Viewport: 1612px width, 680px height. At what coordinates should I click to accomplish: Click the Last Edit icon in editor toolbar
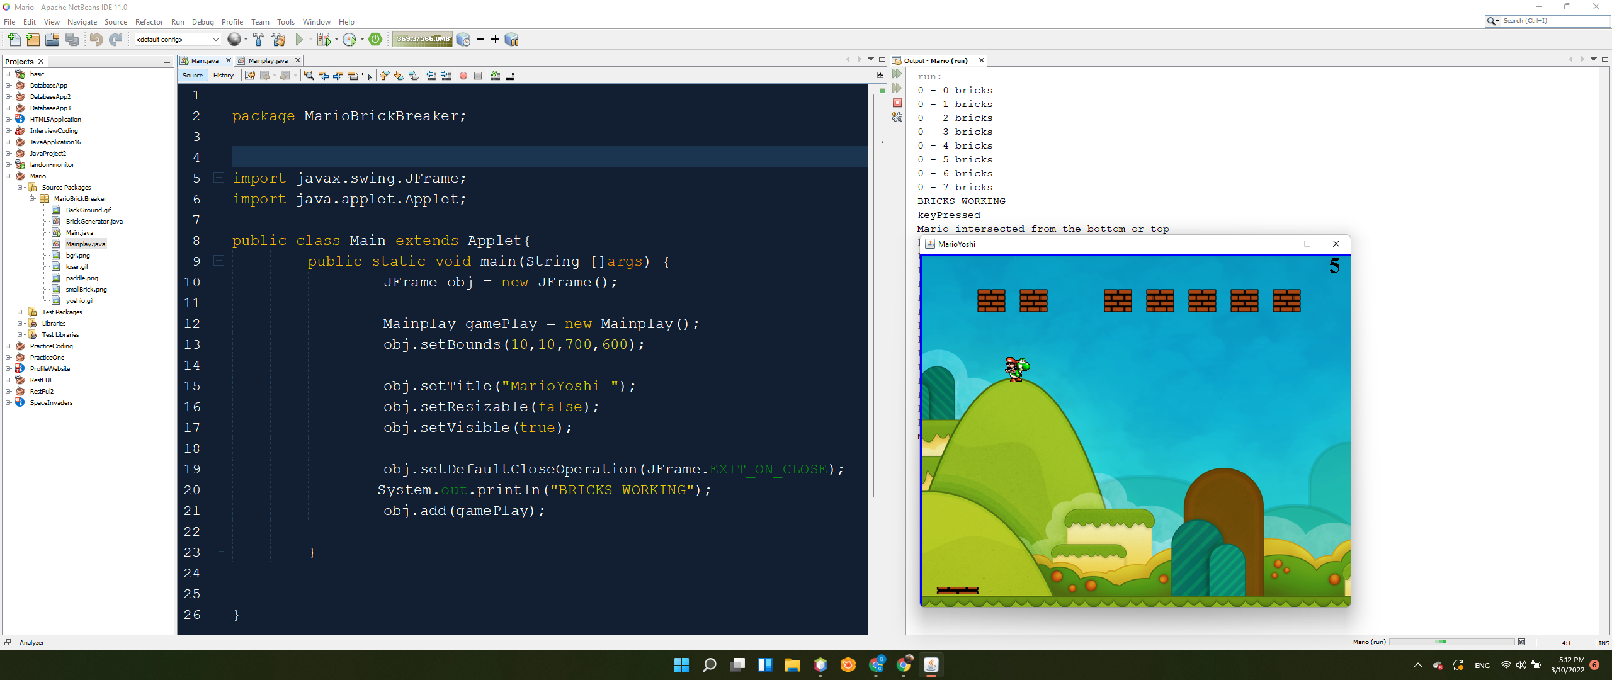[x=250, y=76]
